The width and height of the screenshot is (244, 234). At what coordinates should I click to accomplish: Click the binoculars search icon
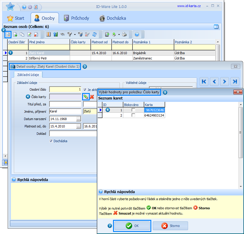(63, 34)
